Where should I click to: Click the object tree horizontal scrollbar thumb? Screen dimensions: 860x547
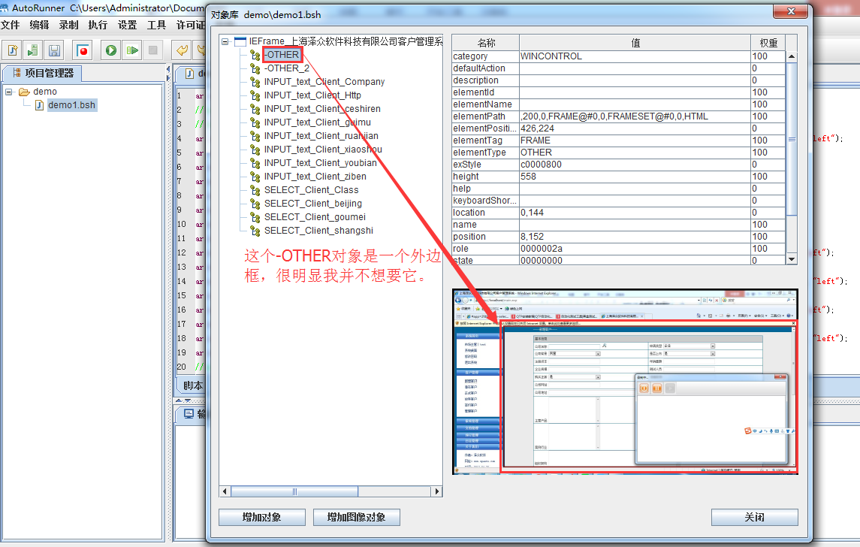pos(293,491)
